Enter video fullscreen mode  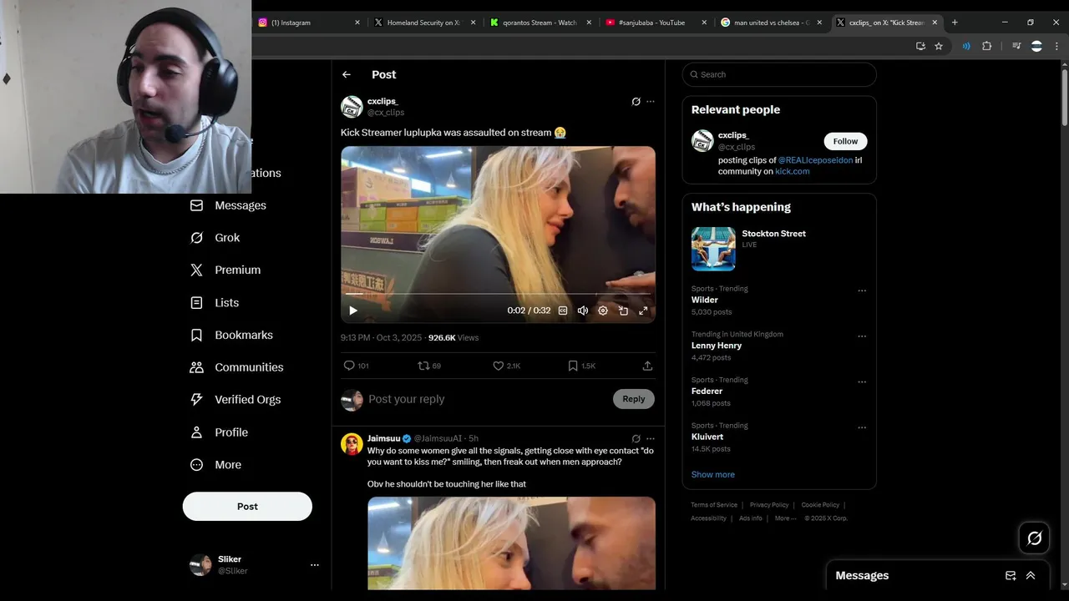pos(643,311)
